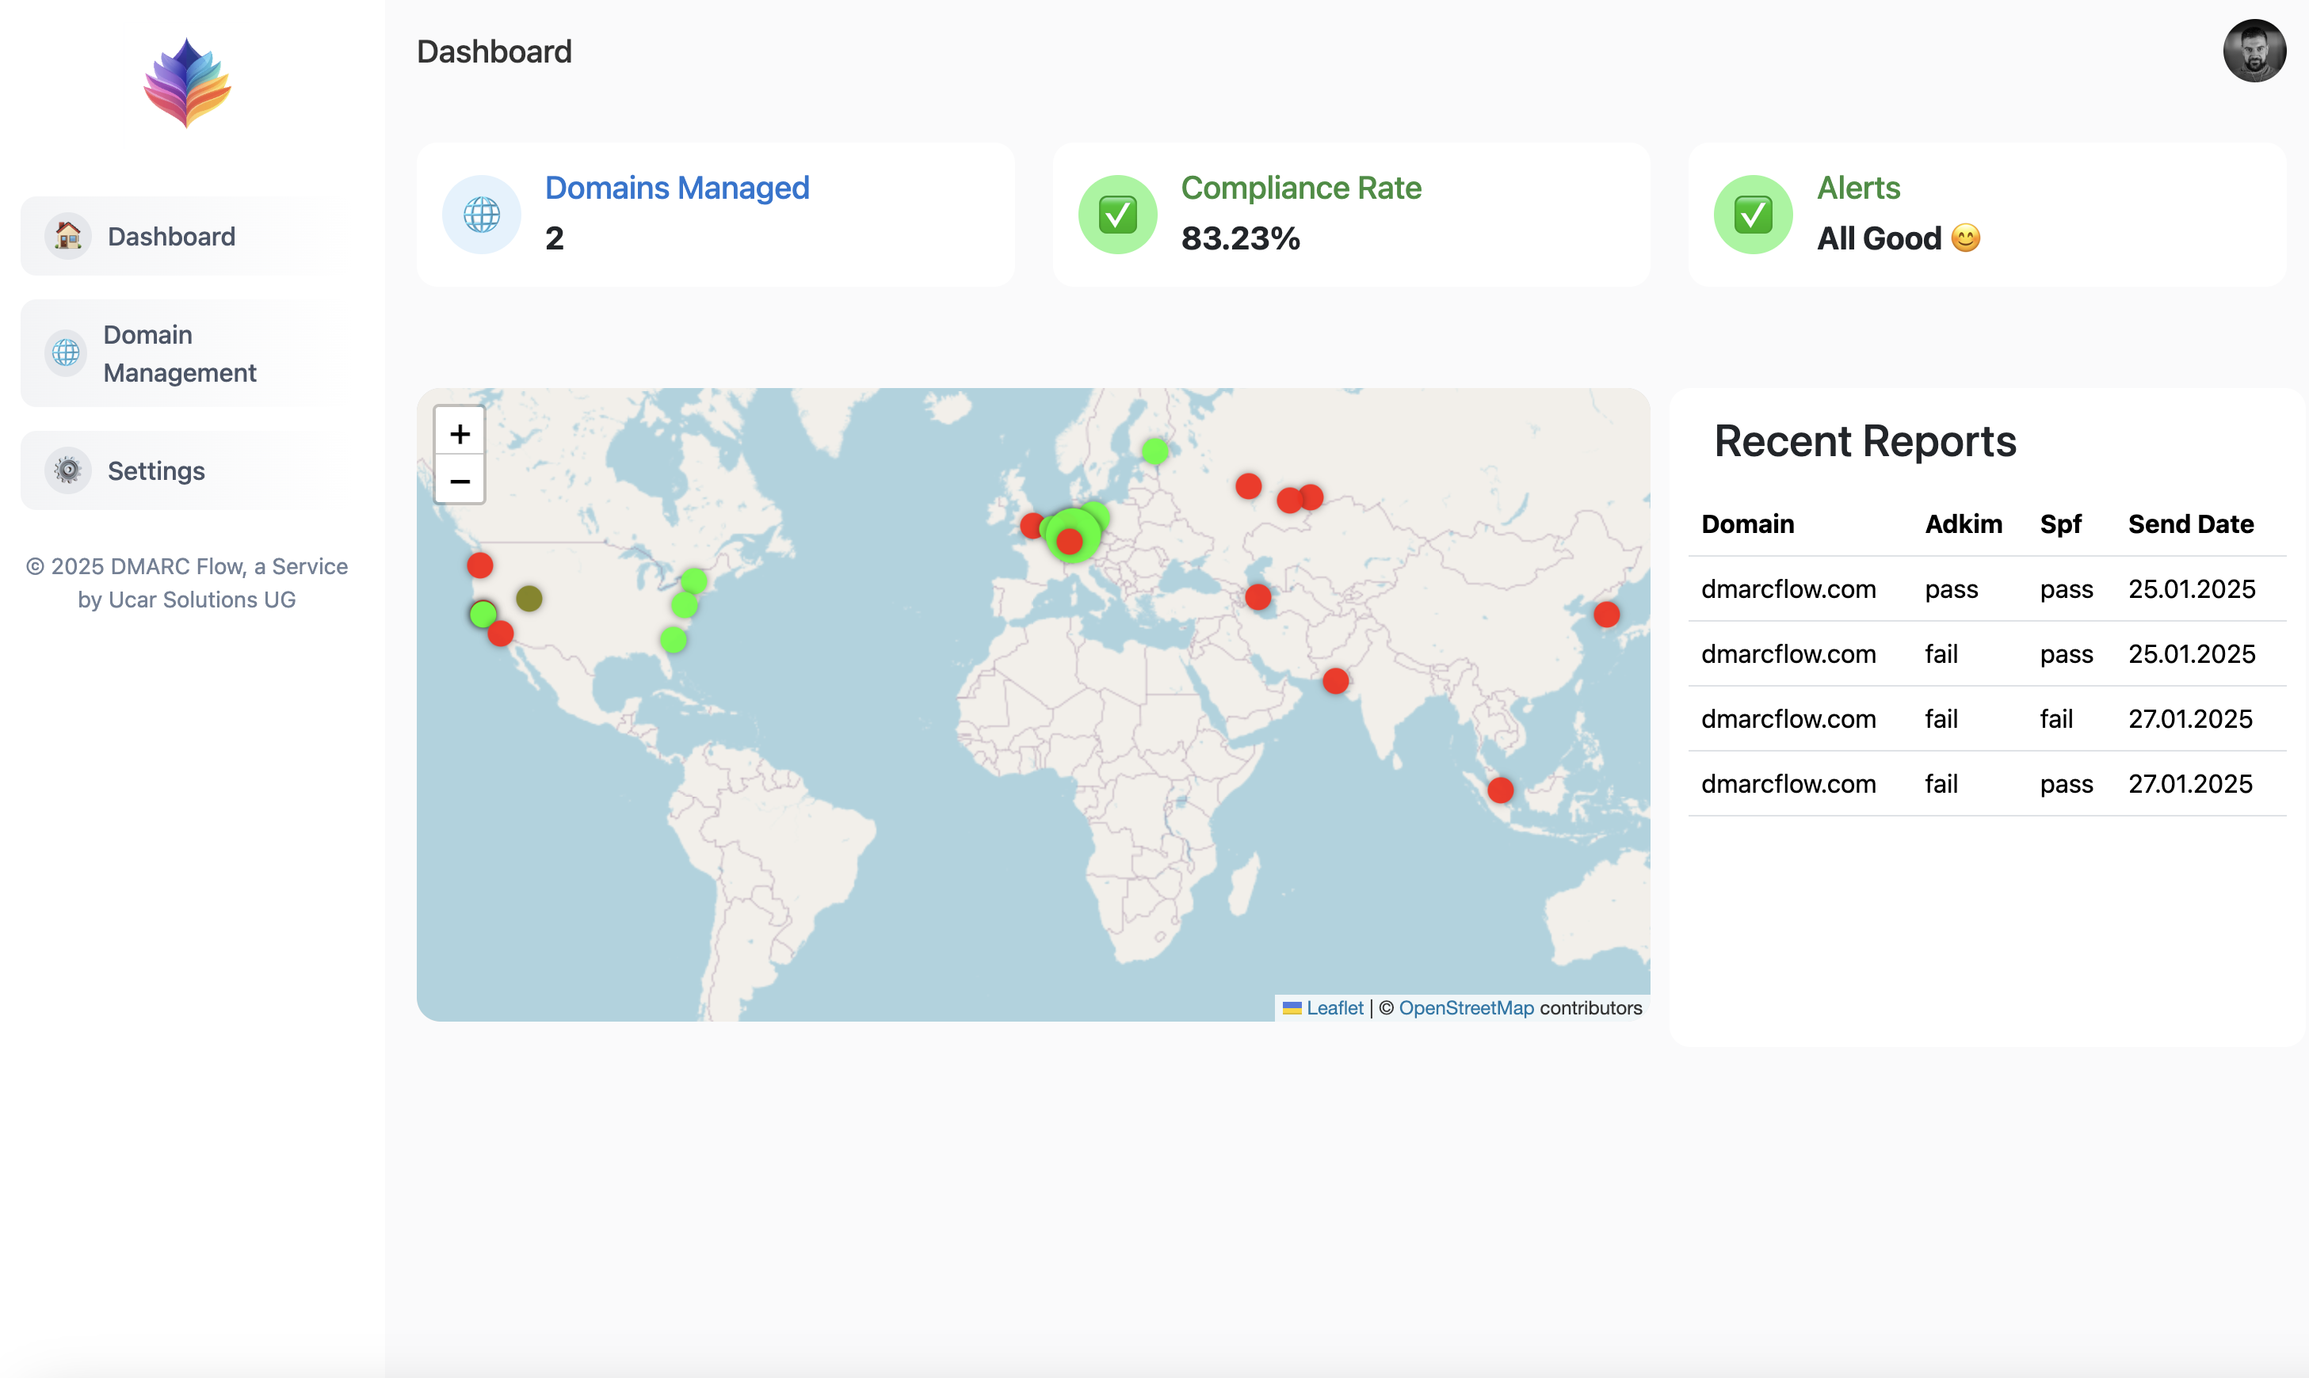Click the house icon beside Dashboard

tap(65, 236)
